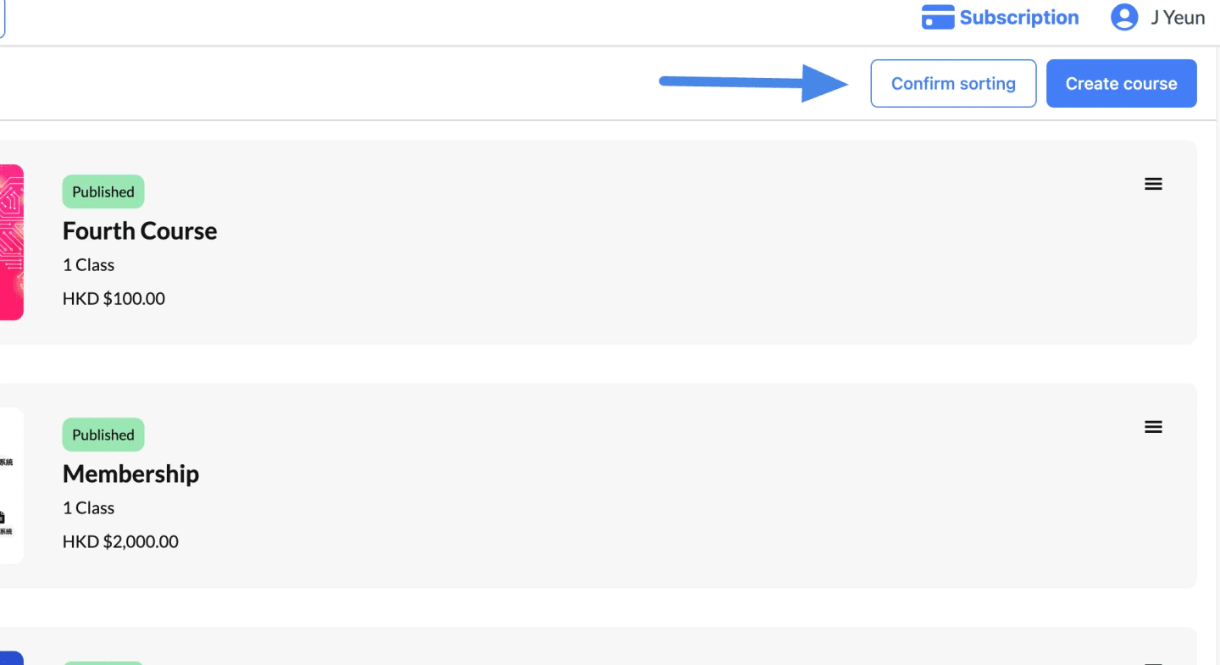
Task: Open the Subscription link
Action: point(1001,18)
